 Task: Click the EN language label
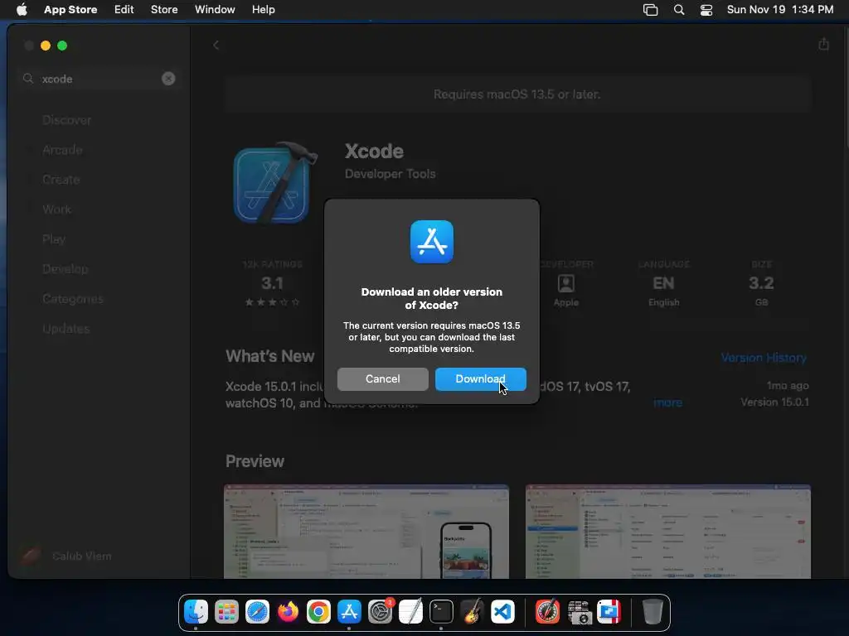(663, 283)
